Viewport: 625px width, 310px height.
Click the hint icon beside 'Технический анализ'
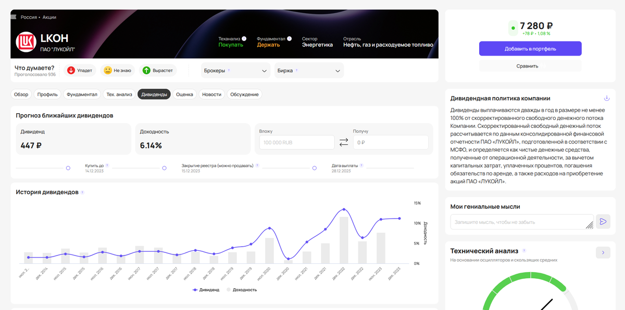pos(524,251)
